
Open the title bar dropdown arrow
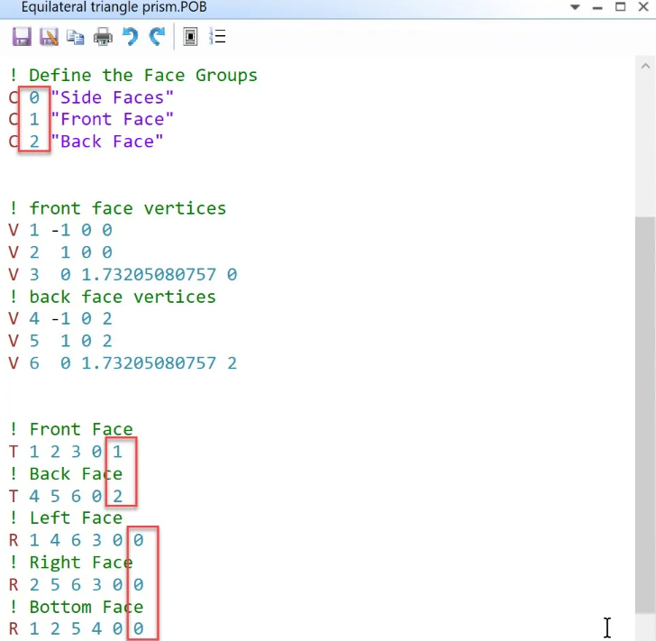pos(575,7)
